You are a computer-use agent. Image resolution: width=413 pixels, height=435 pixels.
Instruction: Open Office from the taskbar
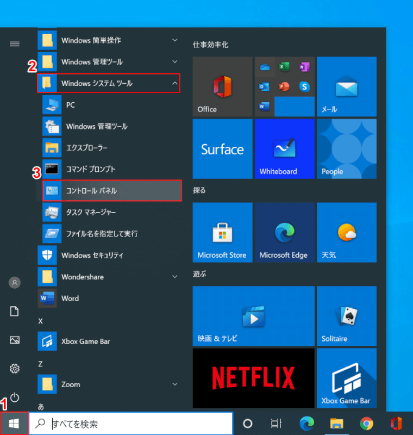396,424
